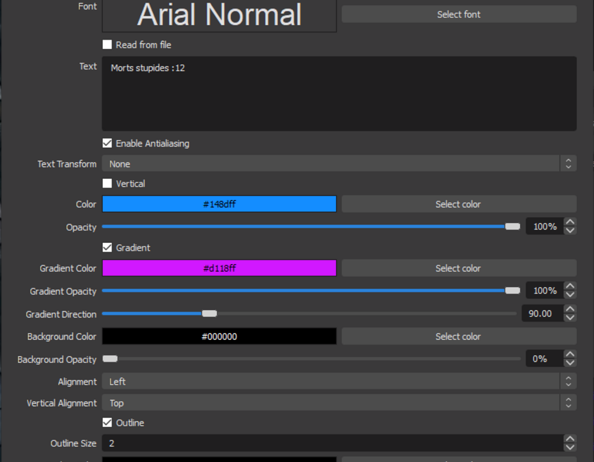
Task: Increase Gradient Opacity with up arrow
Action: pos(570,286)
